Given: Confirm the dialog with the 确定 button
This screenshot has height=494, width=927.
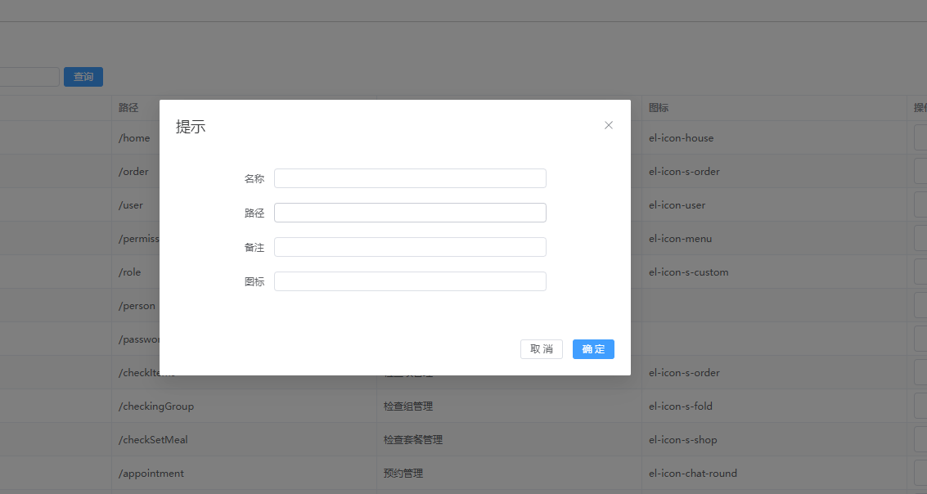Looking at the screenshot, I should point(593,349).
